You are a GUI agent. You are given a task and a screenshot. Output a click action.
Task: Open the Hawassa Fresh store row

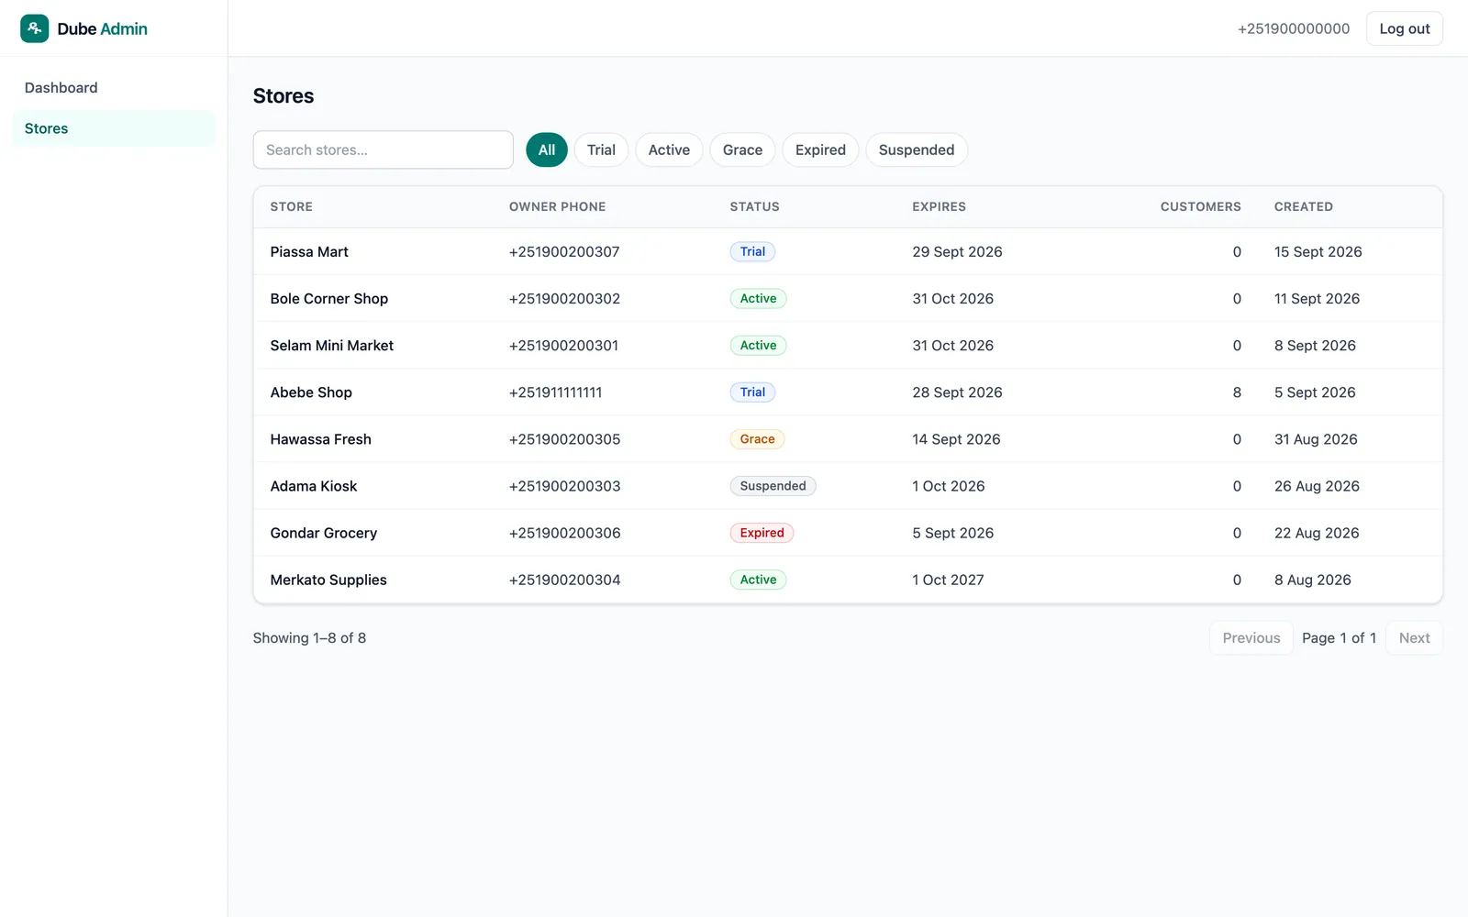848,438
